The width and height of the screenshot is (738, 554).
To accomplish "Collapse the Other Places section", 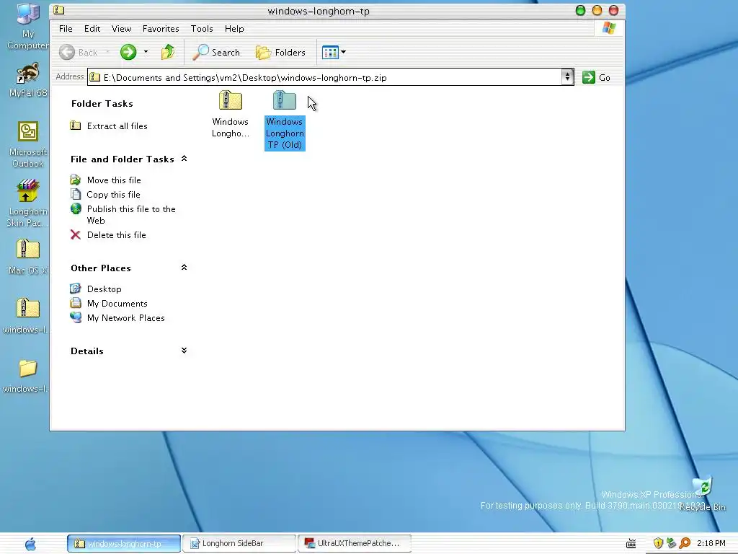I will click(x=184, y=268).
